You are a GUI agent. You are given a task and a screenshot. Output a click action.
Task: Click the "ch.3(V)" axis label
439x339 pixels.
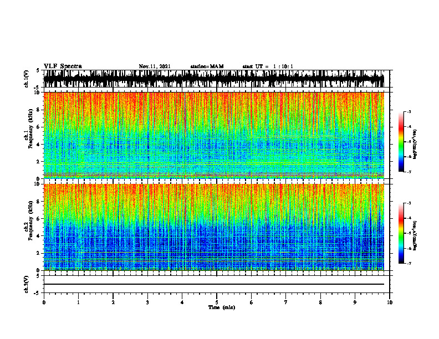27,285
